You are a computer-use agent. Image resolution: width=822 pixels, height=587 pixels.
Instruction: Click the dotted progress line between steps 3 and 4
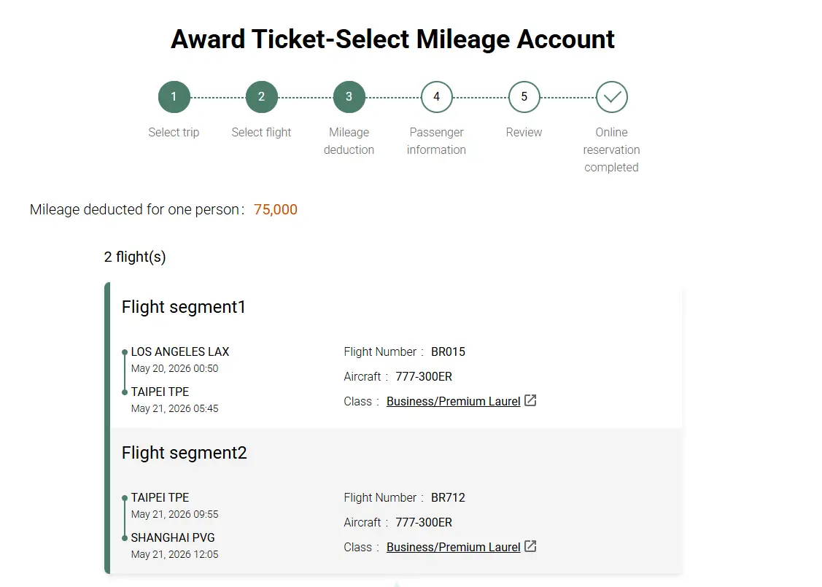click(392, 96)
